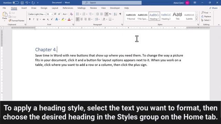Screen dimensions: 221x124
Task: Open the File tab
Action: pyautogui.click(x=4, y=8)
